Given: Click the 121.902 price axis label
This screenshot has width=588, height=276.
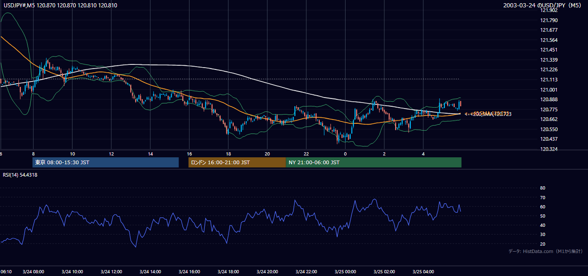Looking at the screenshot, I should pos(549,10).
